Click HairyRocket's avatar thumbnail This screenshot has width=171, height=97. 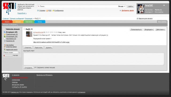point(29,34)
